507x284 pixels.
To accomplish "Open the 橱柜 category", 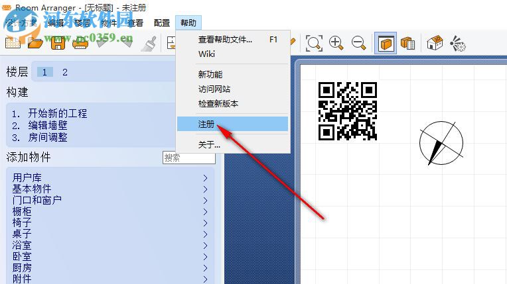I will coord(22,211).
